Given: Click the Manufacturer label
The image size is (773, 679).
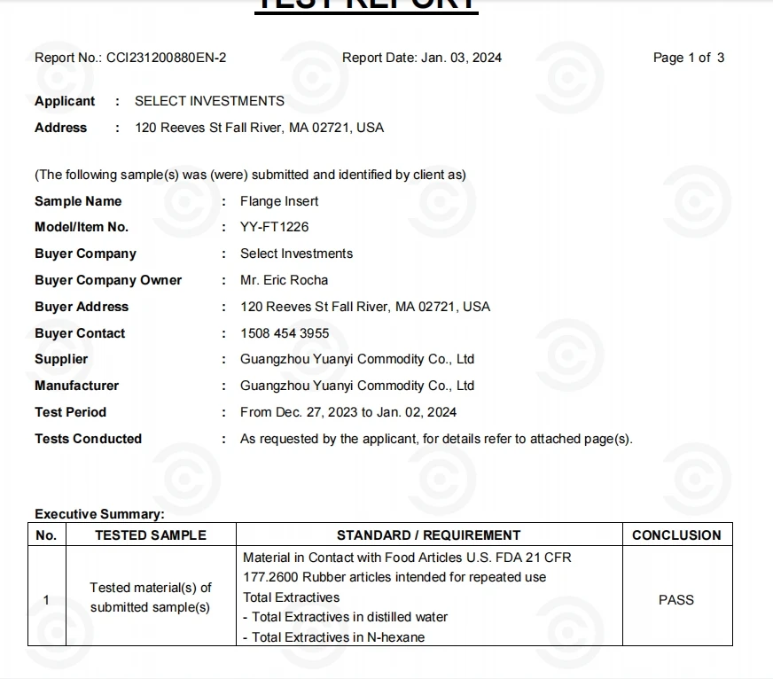Looking at the screenshot, I should pyautogui.click(x=76, y=386).
